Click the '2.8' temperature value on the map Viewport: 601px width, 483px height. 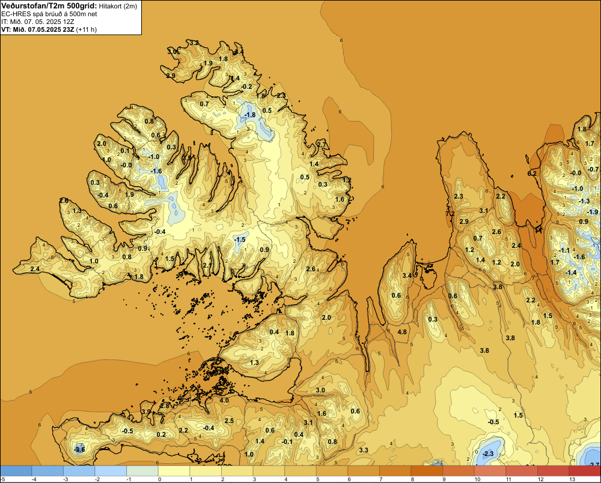(x=165, y=406)
